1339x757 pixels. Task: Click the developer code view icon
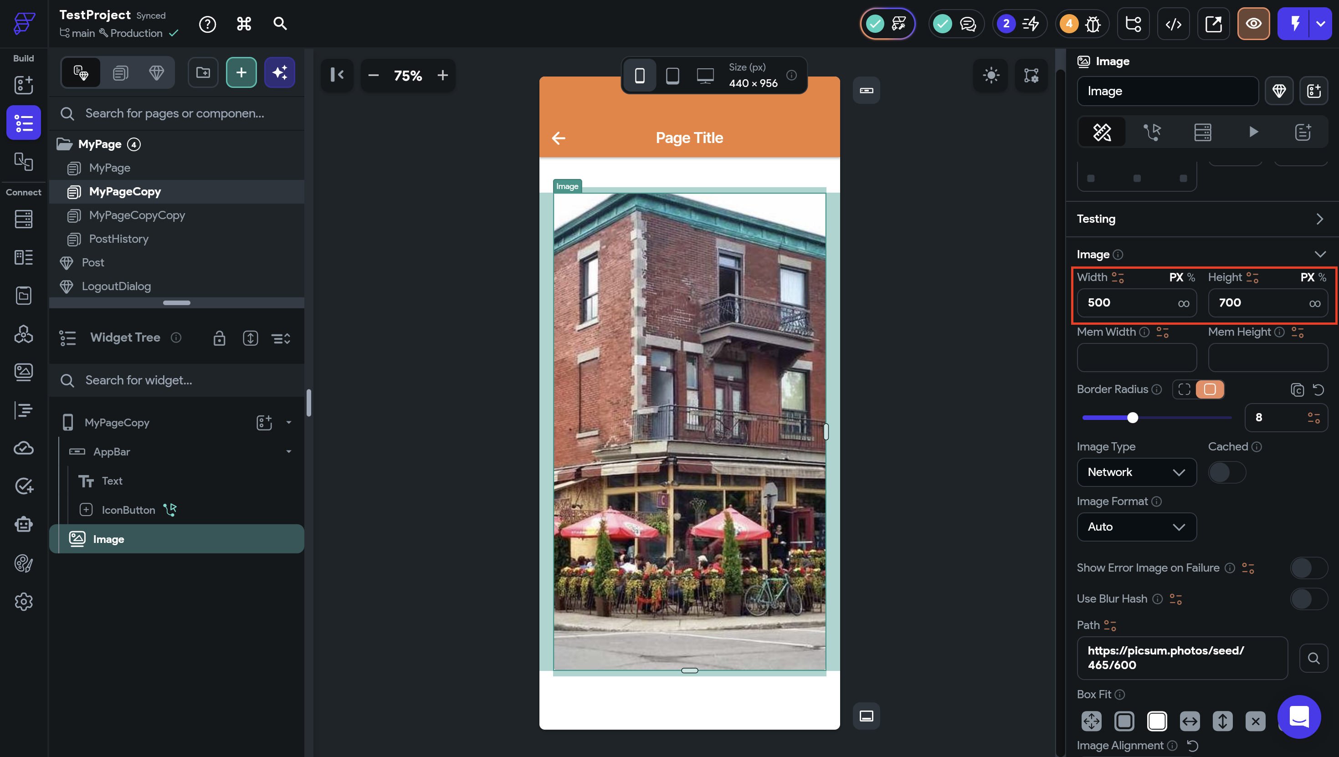(1173, 24)
